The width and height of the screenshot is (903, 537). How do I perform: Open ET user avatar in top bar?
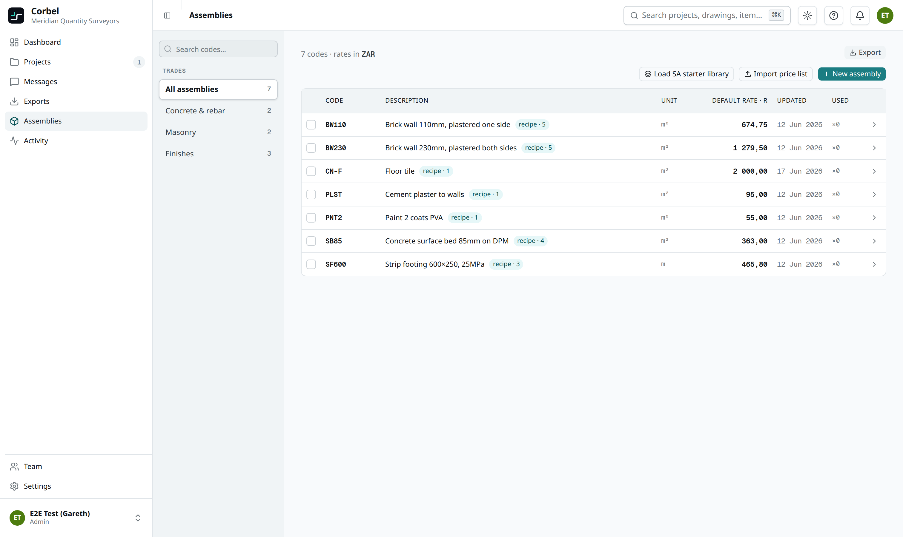(884, 16)
